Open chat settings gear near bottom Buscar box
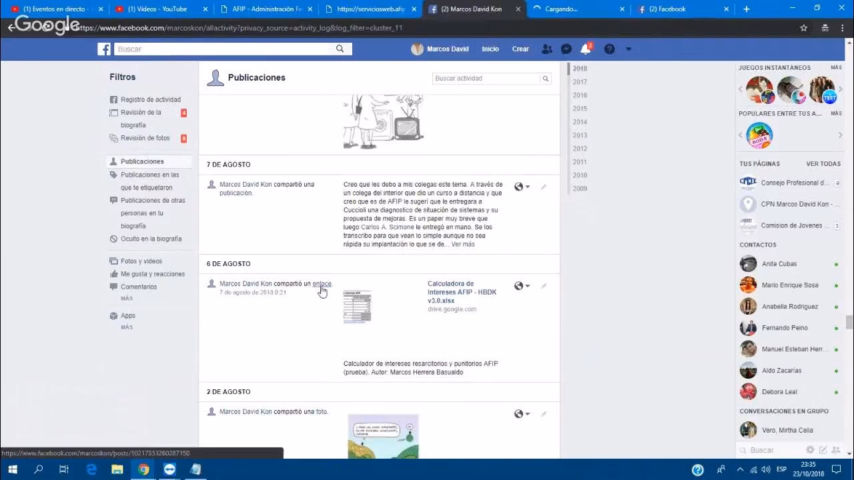Screen dimensions: 854x480 811,450
